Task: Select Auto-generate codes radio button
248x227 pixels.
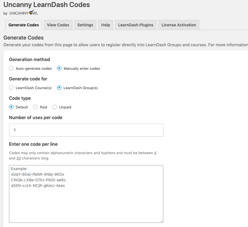Action: [x=11, y=68]
